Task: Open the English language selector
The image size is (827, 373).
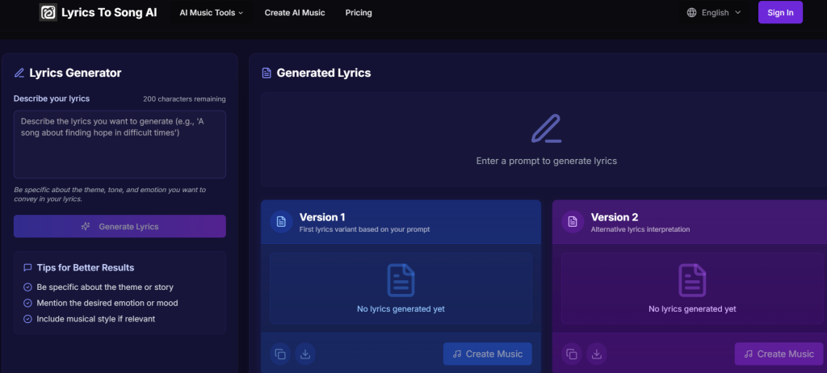Action: pos(714,13)
